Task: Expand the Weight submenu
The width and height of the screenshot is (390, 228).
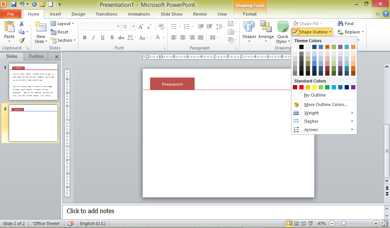Action: click(311, 113)
